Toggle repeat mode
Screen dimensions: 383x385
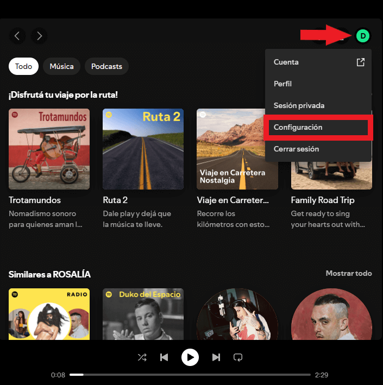238,357
